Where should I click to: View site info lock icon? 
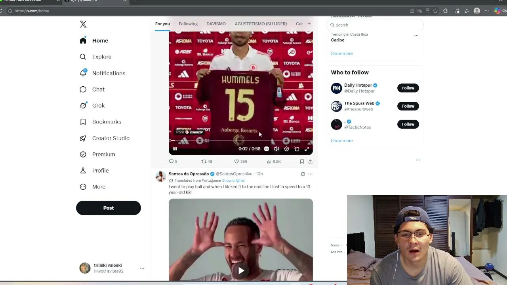click(x=10, y=11)
